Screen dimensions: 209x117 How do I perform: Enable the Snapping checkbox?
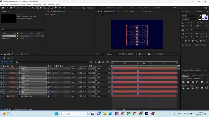point(84,8)
